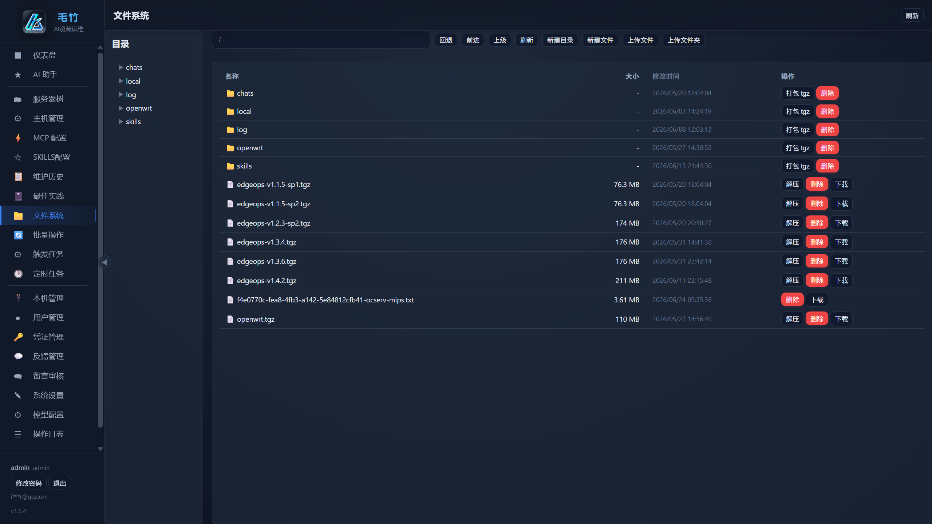This screenshot has width=932, height=524.
Task: Click the edgeops-v1.1.5-sp1.tgz file name
Action: pos(274,184)
